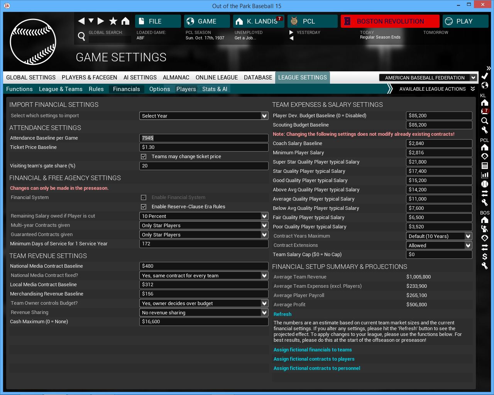The width and height of the screenshot is (494, 395).
Task: Open the navigation history dropdown triangle
Action: pos(91,21)
